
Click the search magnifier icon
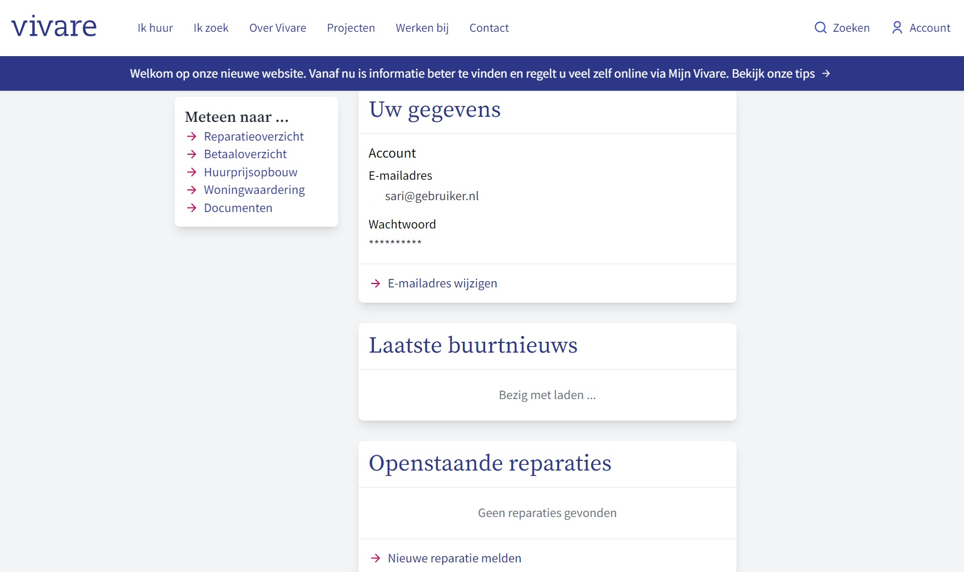pos(820,28)
